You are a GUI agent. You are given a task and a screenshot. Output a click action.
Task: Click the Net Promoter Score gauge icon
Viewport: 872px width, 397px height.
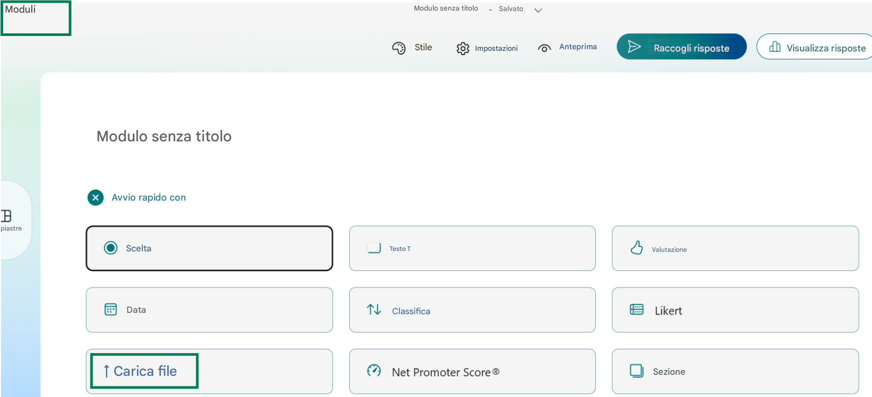click(x=374, y=371)
